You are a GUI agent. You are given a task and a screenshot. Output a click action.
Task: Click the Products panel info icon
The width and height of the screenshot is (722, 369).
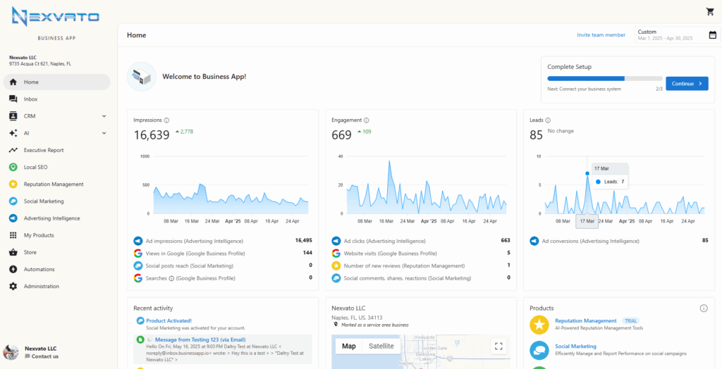pos(704,308)
